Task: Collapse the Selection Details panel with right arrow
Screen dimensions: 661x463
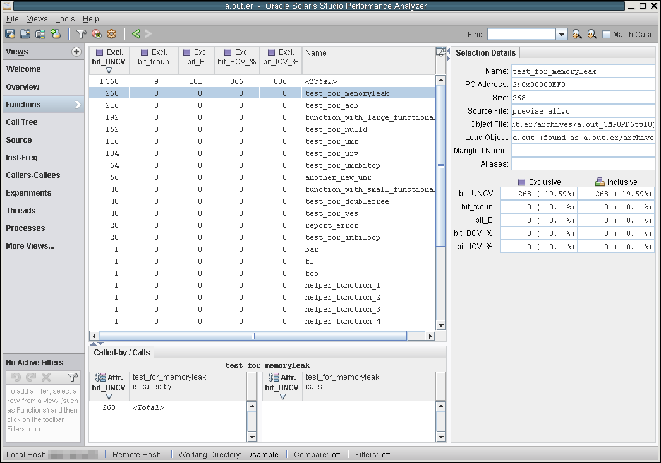Action: pyautogui.click(x=448, y=59)
